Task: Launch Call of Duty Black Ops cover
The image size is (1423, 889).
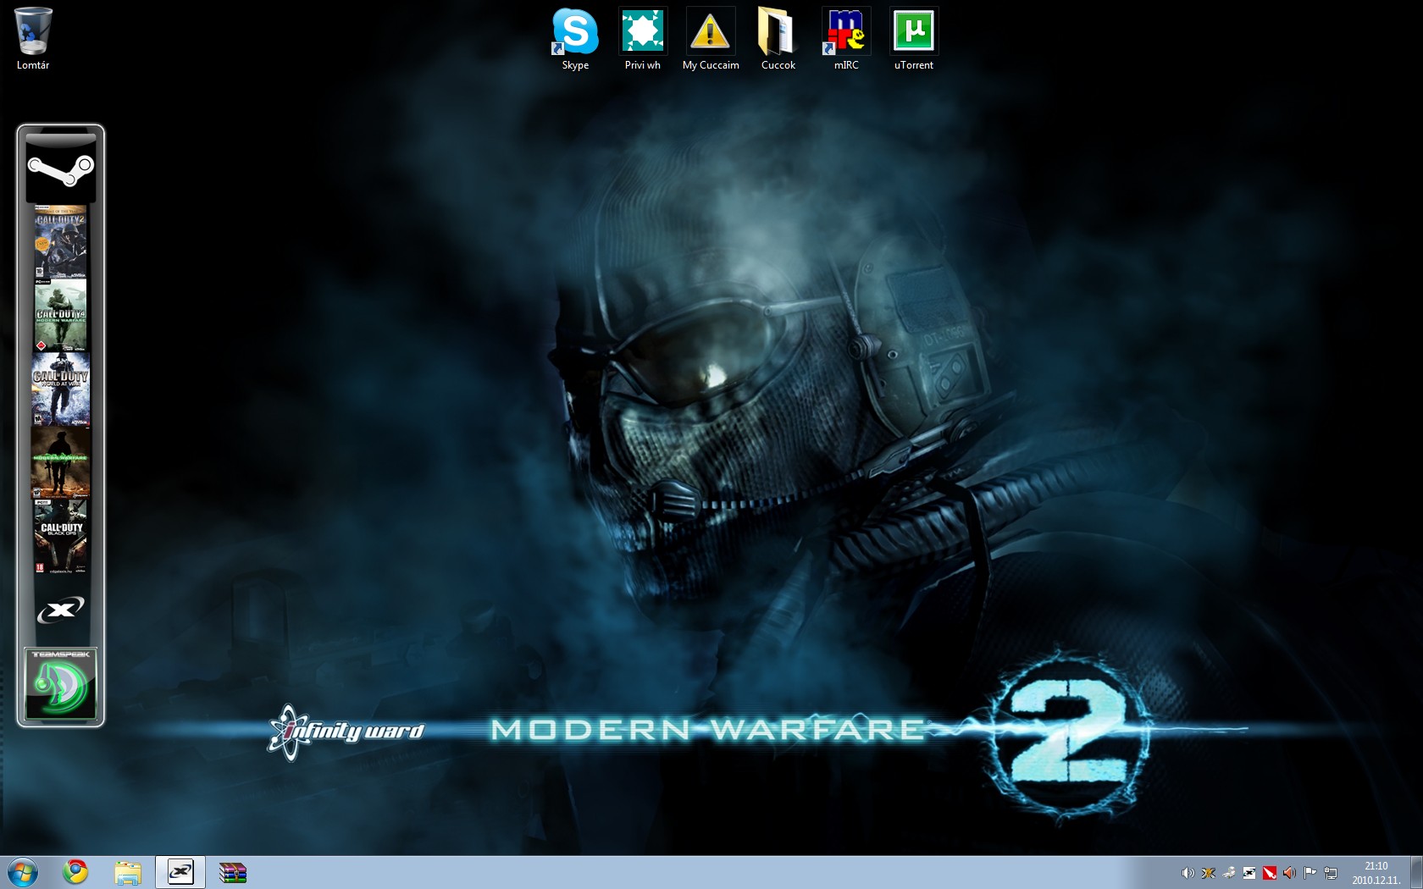Action: point(60,536)
